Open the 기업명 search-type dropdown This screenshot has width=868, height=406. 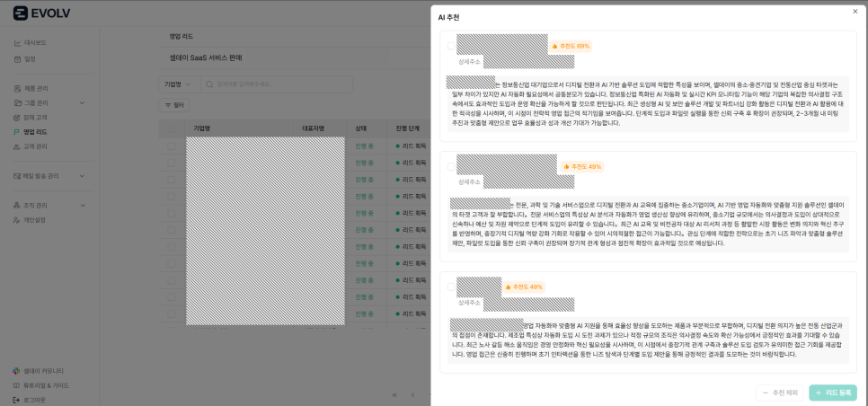coord(180,84)
